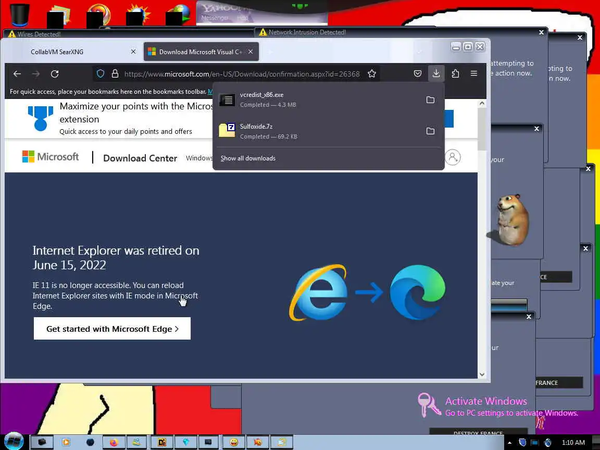Open the blue diamond taskbar icon

(186, 442)
